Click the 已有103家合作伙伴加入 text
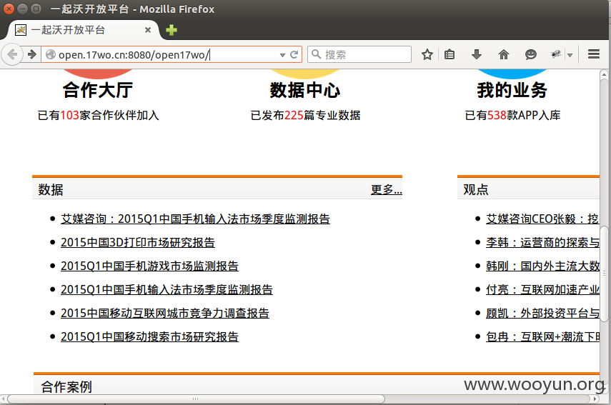Viewport: 611px width, 405px height. (x=98, y=115)
